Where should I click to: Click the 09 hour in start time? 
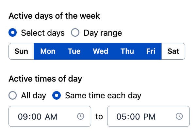click(23, 117)
